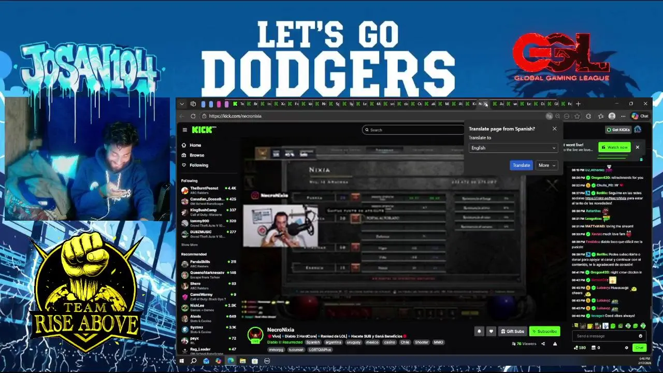The image size is (663, 373).
Task: Open CamelWarmy recommended channel
Action: (209, 297)
